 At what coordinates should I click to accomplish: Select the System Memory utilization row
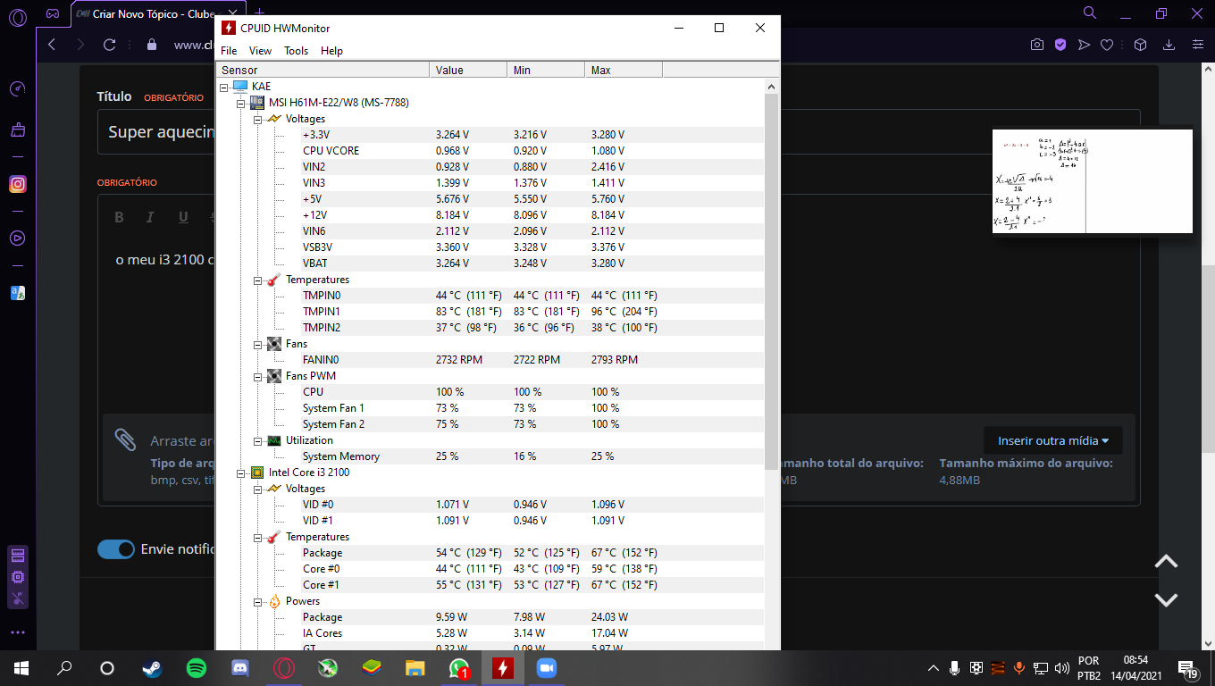tap(490, 456)
